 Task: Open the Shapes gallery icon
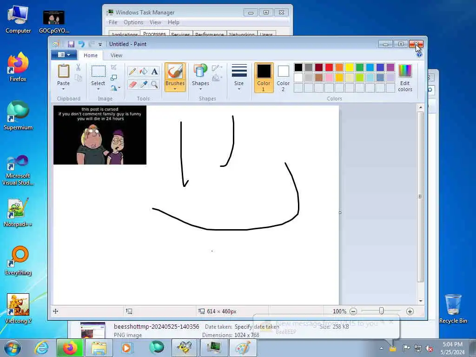tap(200, 71)
